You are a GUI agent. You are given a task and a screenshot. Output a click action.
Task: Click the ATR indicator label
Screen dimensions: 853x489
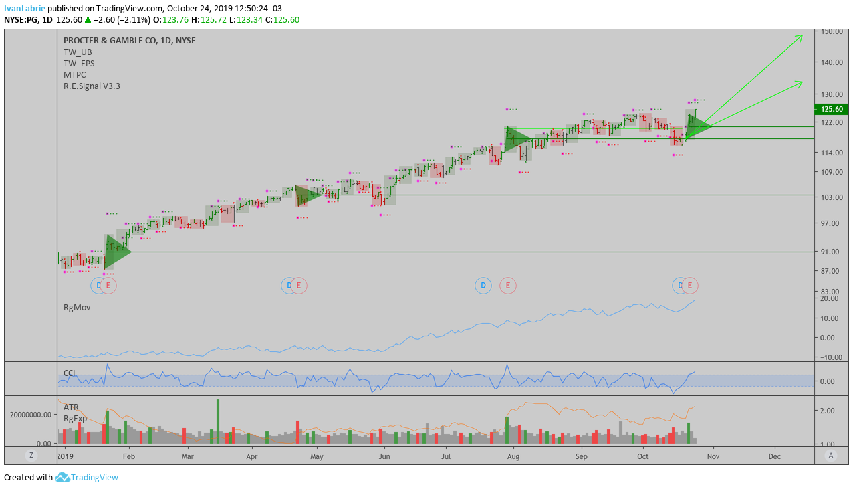click(71, 407)
